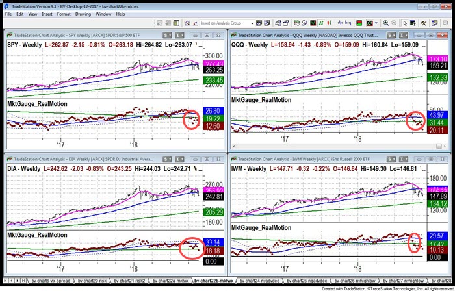This screenshot has height=291, width=455.
Task: Click the DIA price label 242.81
Action: coord(213,197)
